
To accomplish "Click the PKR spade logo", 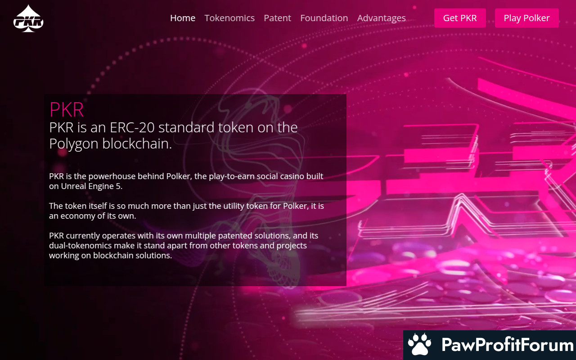I will coord(28,18).
